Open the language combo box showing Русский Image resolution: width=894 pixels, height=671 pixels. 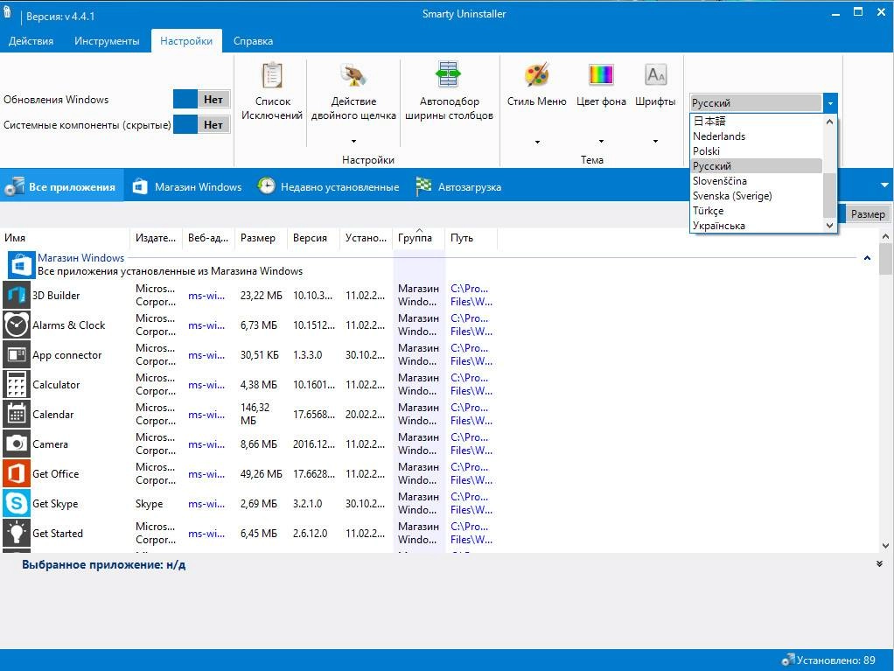tap(763, 102)
